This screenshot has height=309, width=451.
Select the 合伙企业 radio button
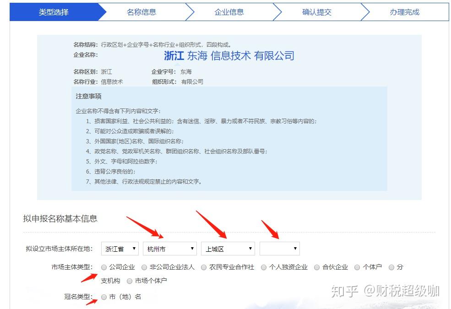317,267
